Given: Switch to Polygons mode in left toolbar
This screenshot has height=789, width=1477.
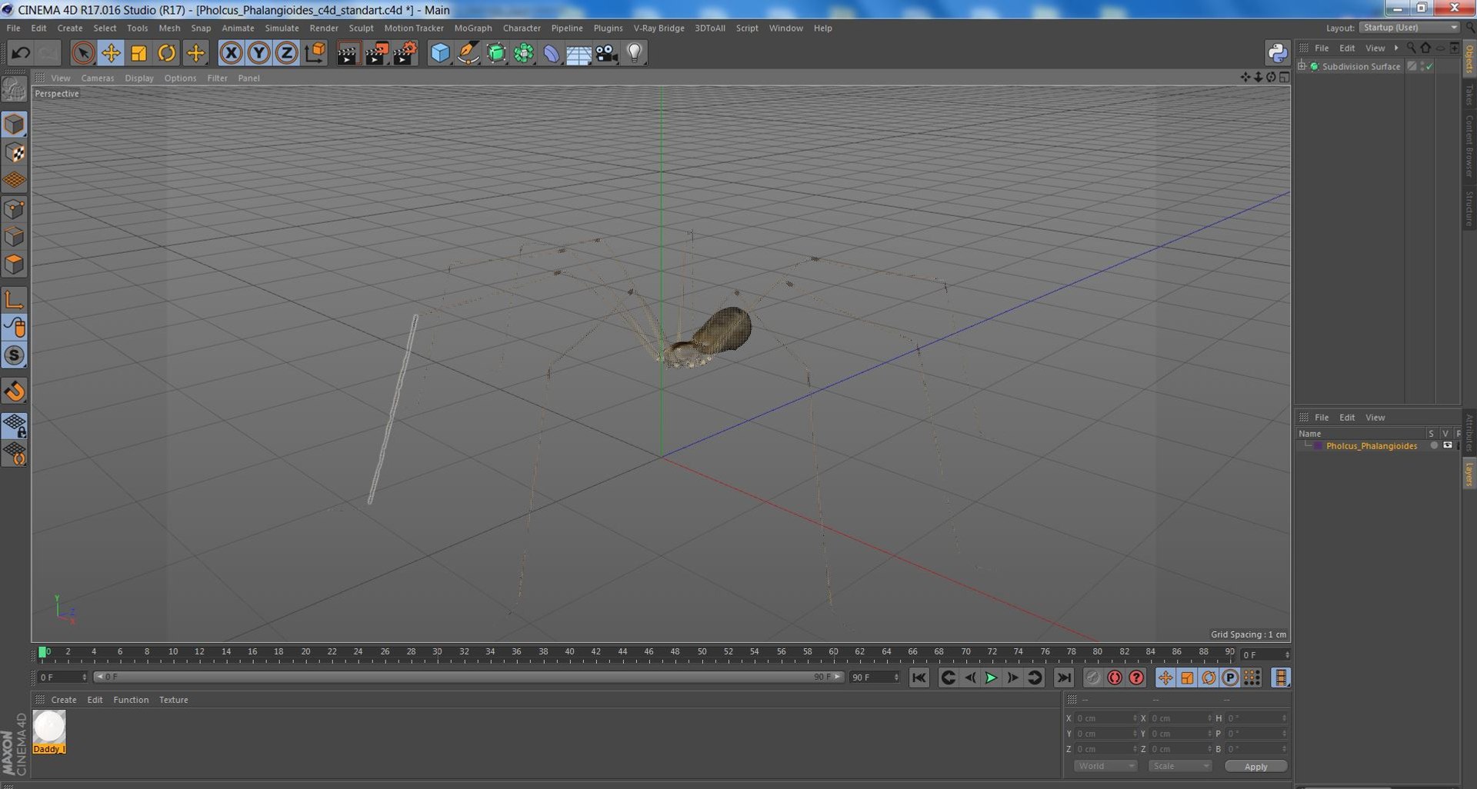Looking at the screenshot, I should 15,265.
